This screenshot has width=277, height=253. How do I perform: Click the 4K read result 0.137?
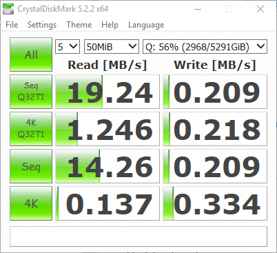(x=107, y=203)
